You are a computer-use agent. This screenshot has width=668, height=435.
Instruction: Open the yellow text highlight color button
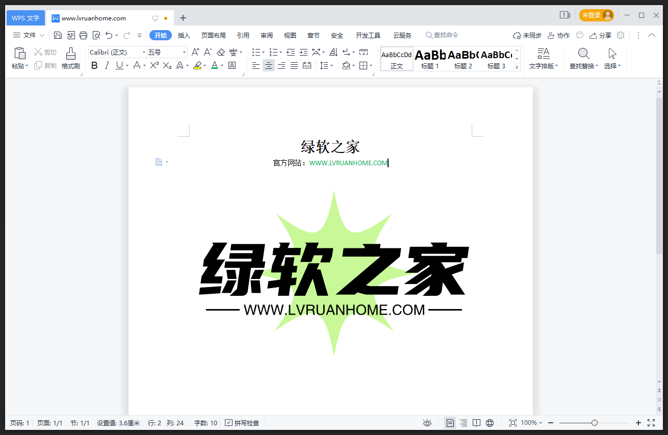tap(197, 65)
